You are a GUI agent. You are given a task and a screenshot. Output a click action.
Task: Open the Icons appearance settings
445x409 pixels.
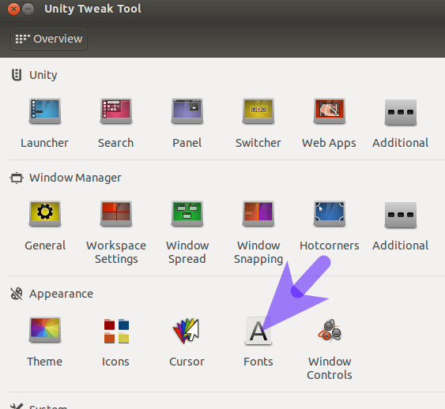point(116,331)
